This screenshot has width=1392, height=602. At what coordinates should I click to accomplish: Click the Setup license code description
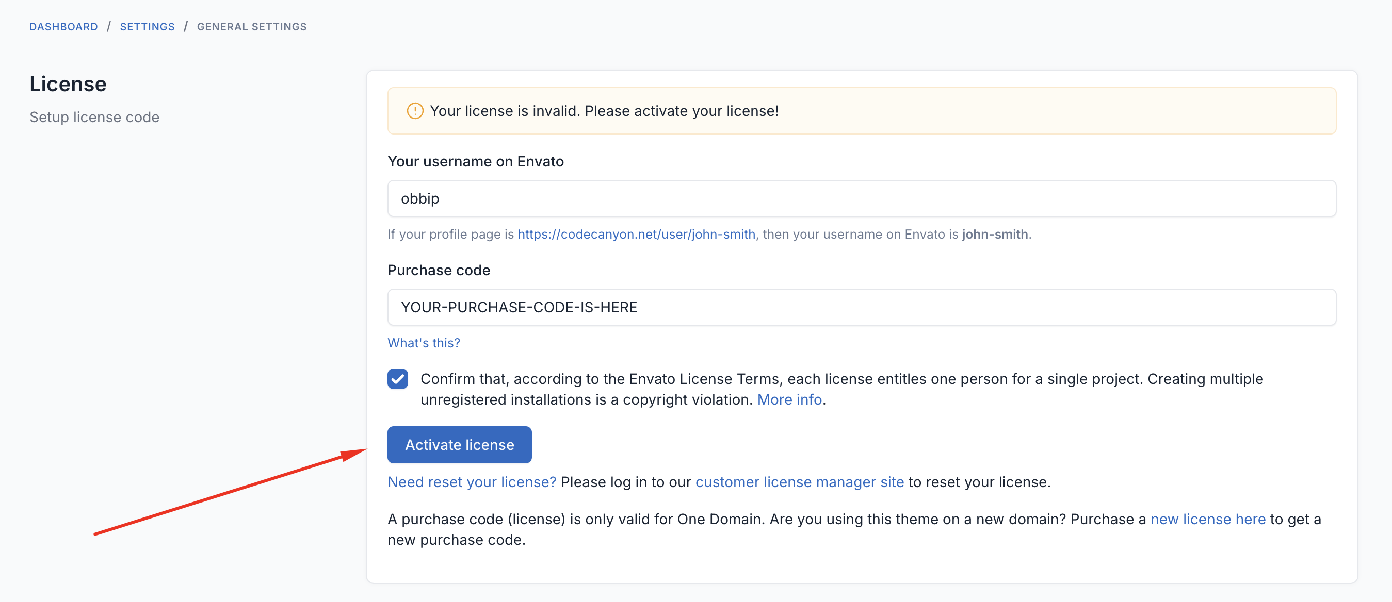point(94,116)
